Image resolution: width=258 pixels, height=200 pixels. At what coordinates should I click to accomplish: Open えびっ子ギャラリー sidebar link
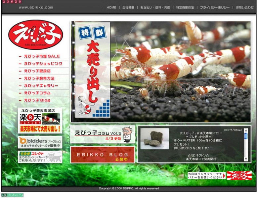tap(41, 86)
